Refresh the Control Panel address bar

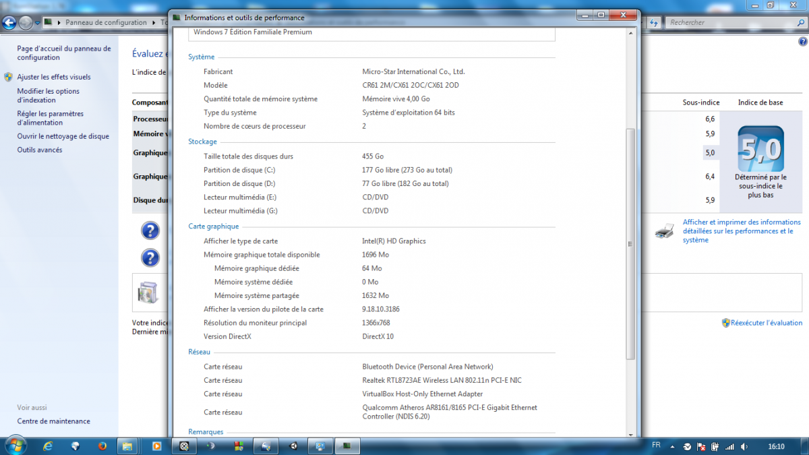point(654,22)
